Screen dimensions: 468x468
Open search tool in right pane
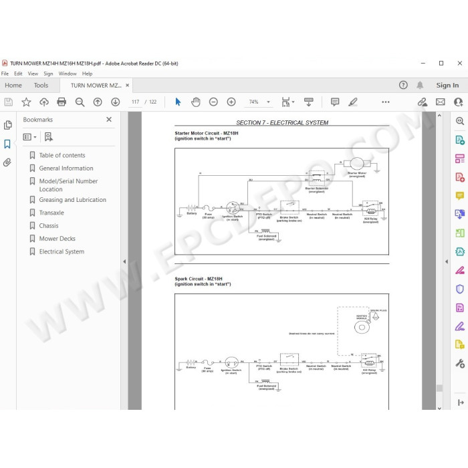[460, 121]
